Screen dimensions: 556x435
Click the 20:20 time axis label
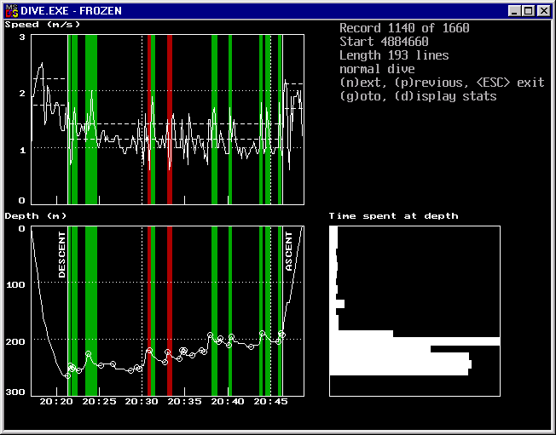(56, 402)
